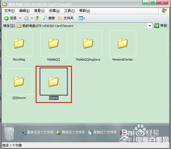Expand the back history dropdown arrow
Image resolution: width=171 pixels, height=149 pixels.
(x=20, y=18)
